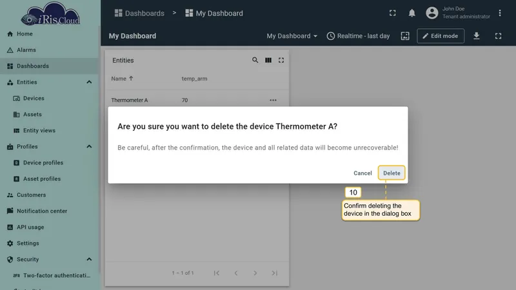Go to next page of Entities

click(255, 273)
